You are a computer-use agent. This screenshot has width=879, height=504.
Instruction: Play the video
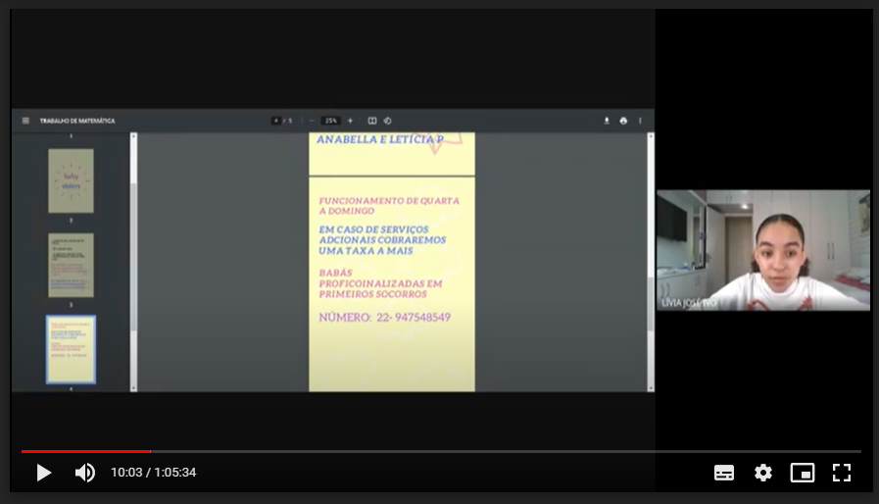tap(43, 473)
